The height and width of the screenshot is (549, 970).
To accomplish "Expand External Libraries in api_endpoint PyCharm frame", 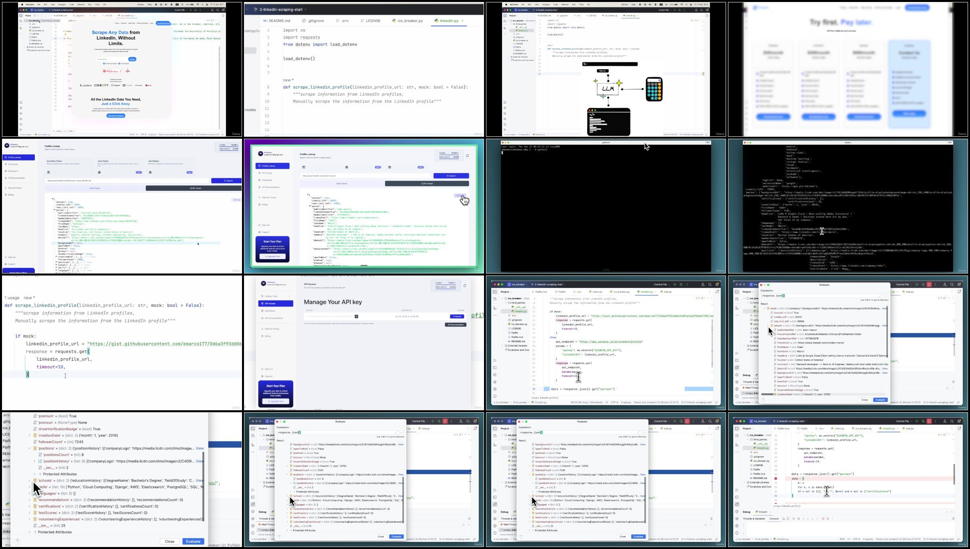I will 502,345.
